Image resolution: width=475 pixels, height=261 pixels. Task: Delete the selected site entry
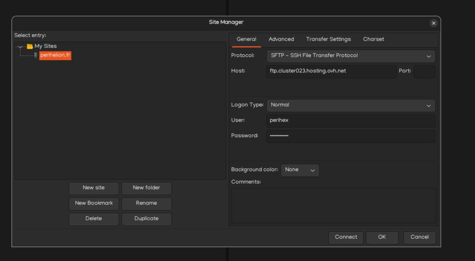click(x=94, y=219)
